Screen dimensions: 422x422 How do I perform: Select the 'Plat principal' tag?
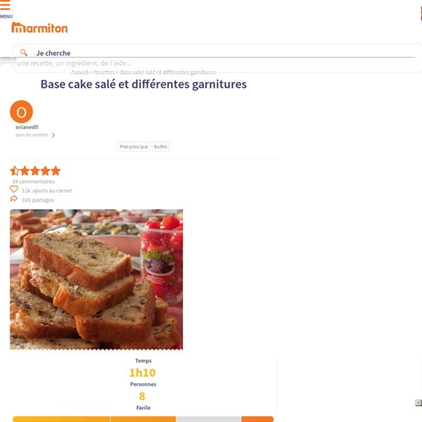click(134, 147)
